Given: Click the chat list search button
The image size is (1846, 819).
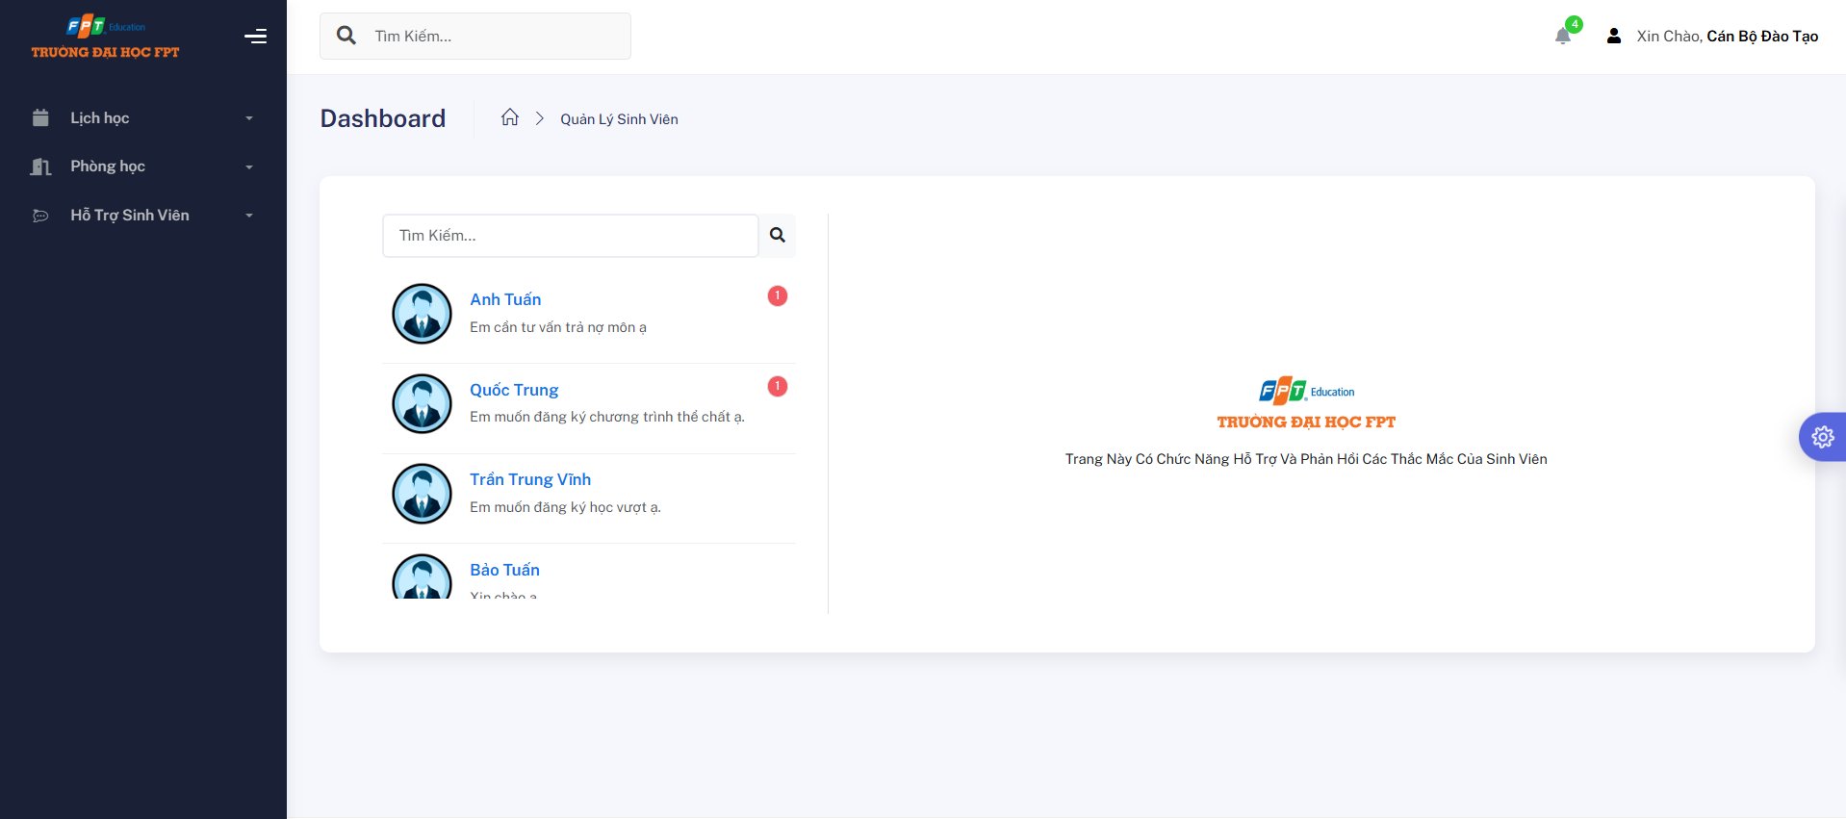Looking at the screenshot, I should [x=778, y=235].
